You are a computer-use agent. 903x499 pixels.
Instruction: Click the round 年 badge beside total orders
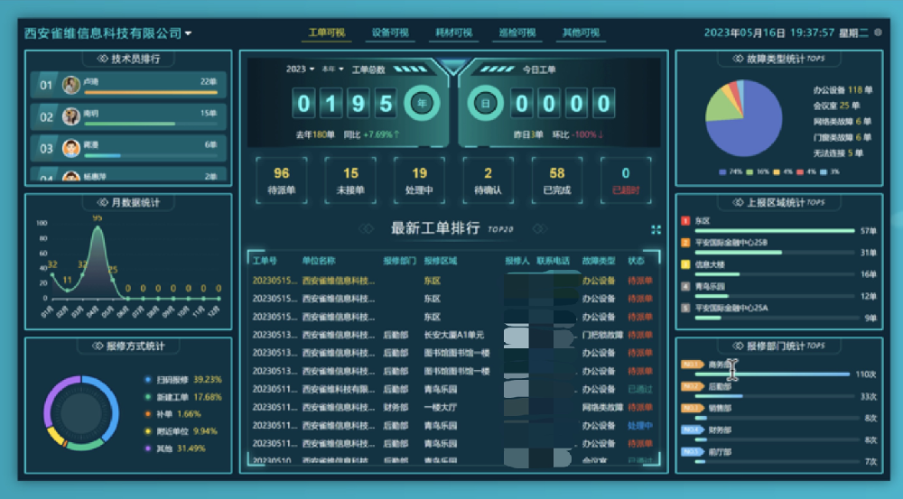[x=422, y=103]
